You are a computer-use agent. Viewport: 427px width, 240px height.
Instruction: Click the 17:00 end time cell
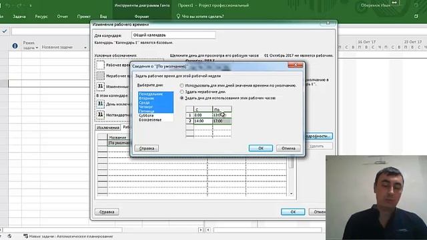pyautogui.click(x=222, y=121)
